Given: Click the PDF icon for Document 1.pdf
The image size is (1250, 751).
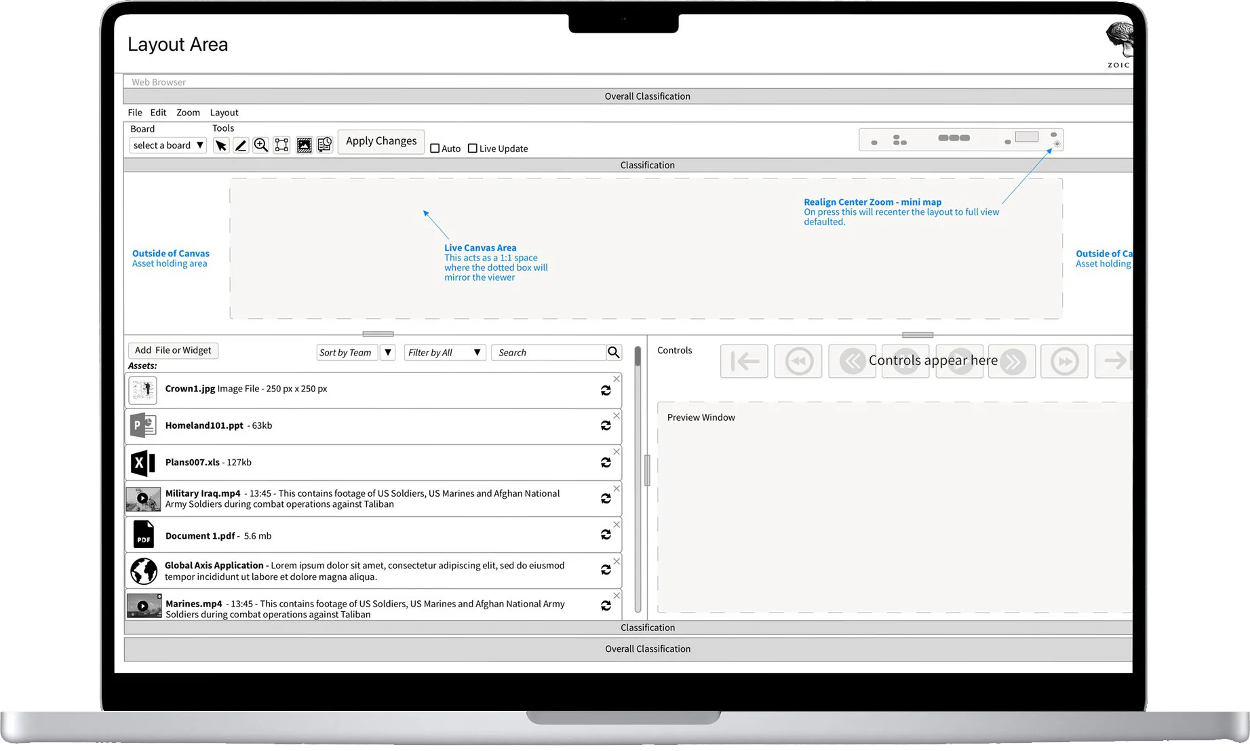Looking at the screenshot, I should click(143, 535).
